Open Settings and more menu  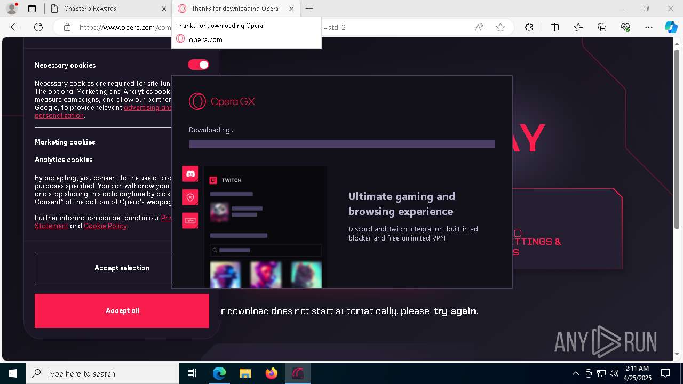coord(649,27)
